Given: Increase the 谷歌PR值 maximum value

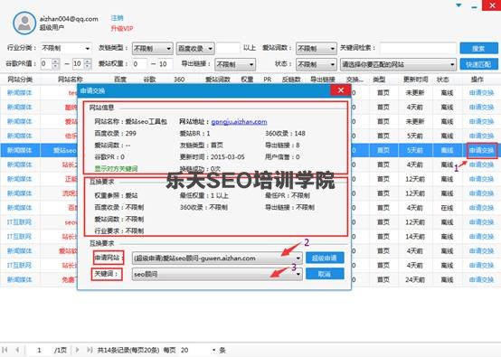Looking at the screenshot, I should (x=88, y=61).
